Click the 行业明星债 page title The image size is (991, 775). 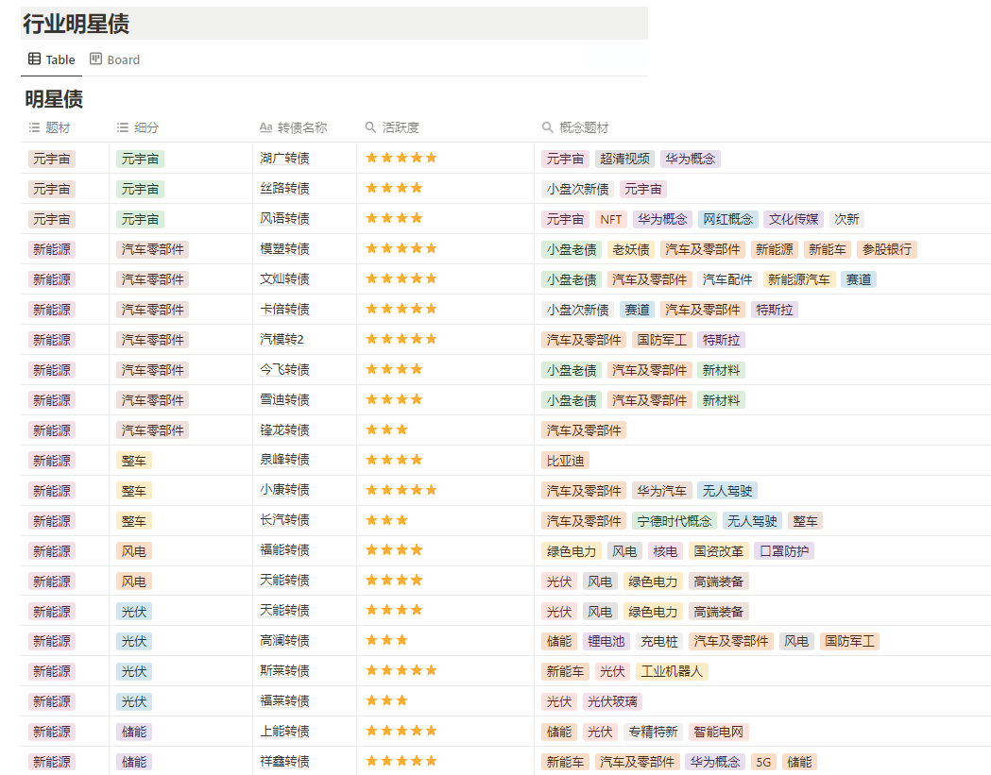pos(77,24)
